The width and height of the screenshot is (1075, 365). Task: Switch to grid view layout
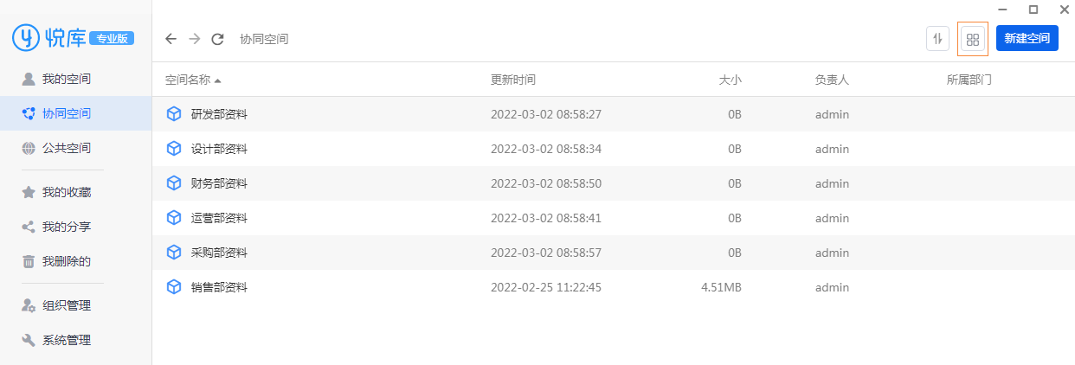point(973,39)
